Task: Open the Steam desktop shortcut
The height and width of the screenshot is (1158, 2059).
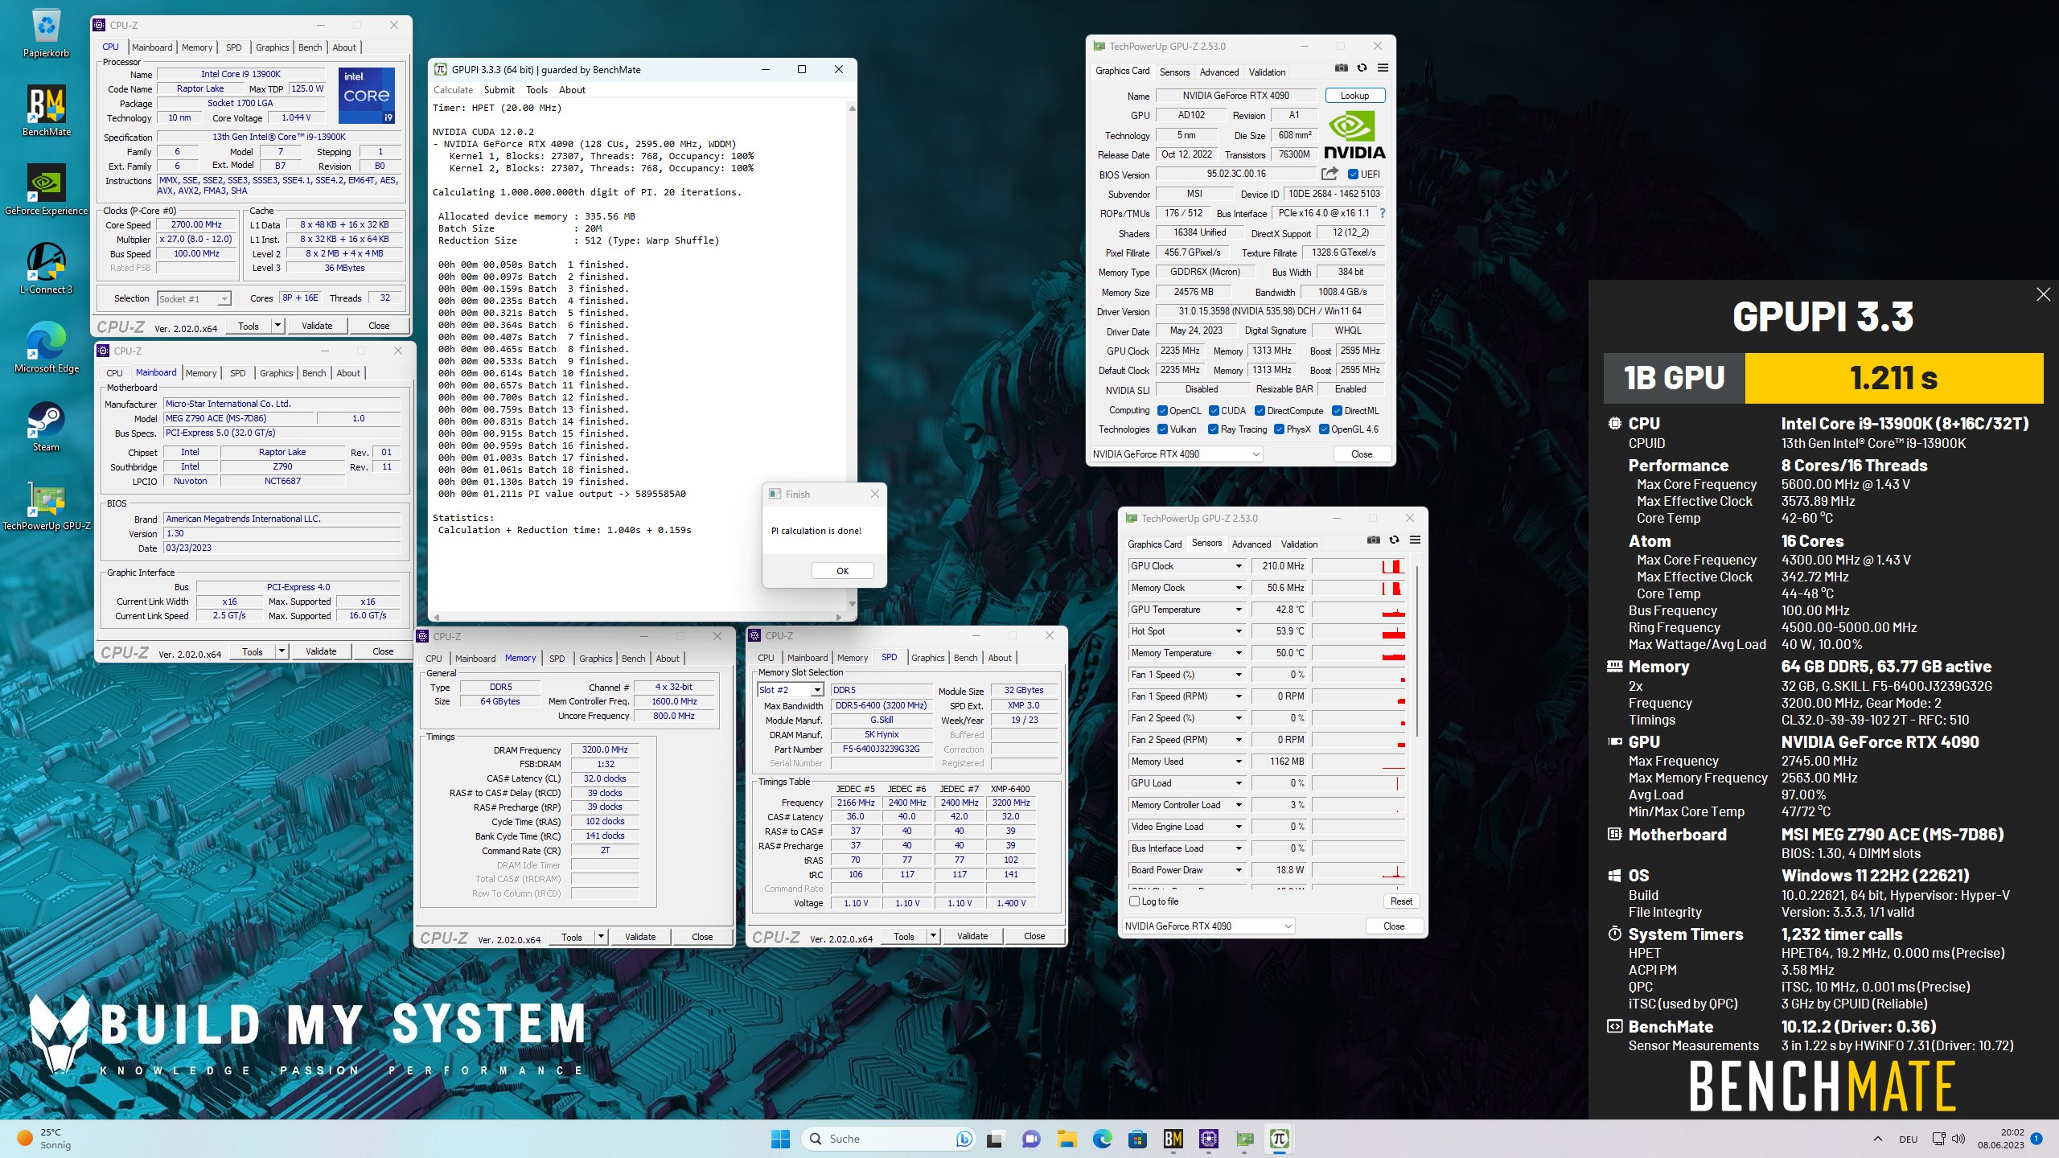Action: click(x=46, y=426)
